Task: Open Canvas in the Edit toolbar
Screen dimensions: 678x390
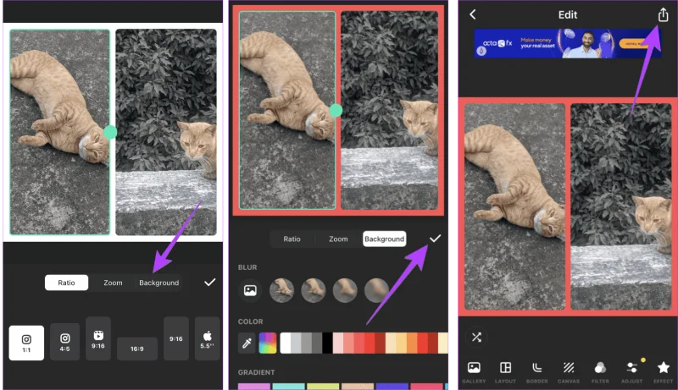Action: pyautogui.click(x=569, y=372)
